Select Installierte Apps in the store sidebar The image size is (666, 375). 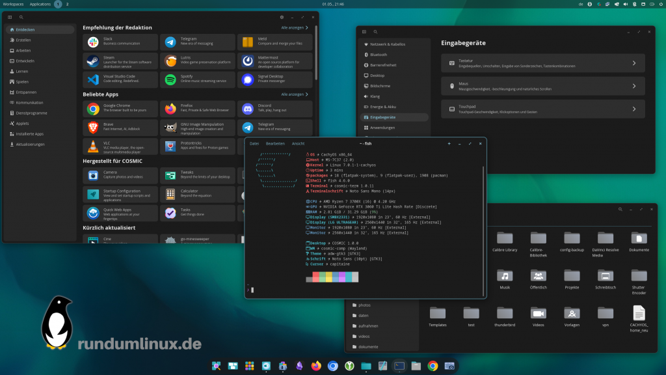pyautogui.click(x=40, y=134)
